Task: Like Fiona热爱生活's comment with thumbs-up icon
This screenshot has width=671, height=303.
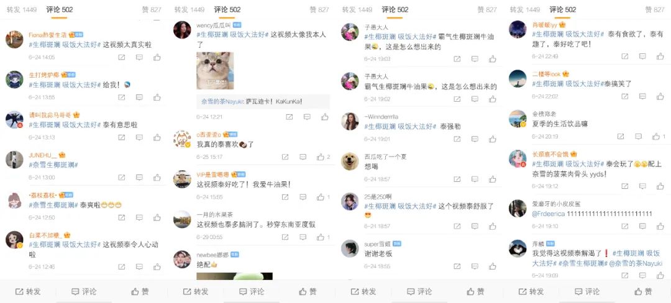Action: click(157, 57)
